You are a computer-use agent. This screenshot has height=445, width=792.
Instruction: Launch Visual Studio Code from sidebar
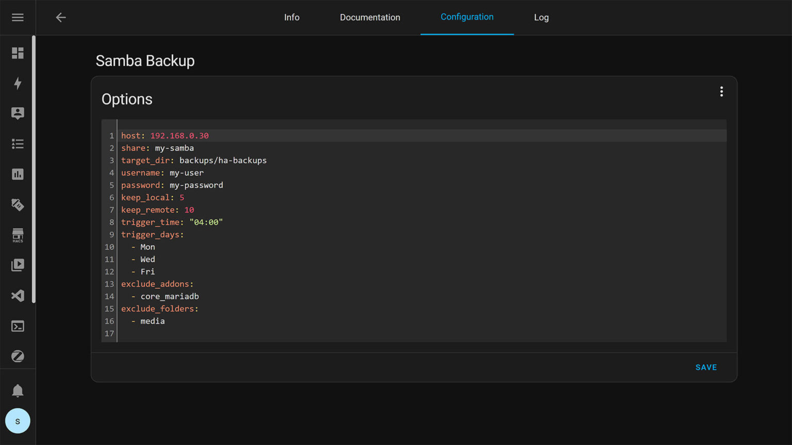tap(18, 296)
